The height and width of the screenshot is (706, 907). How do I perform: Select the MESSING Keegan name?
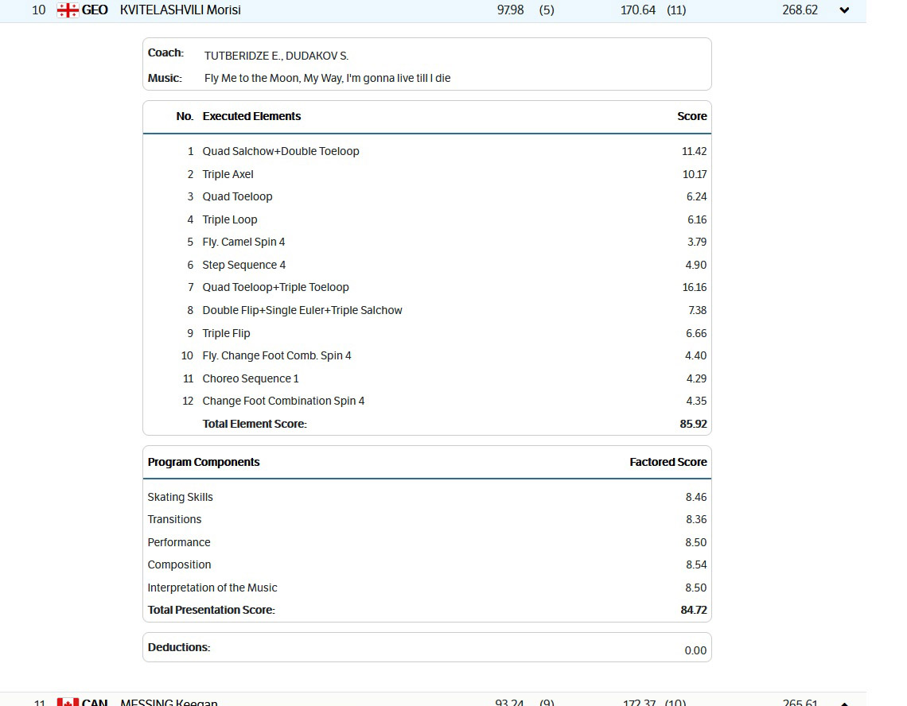tap(169, 702)
